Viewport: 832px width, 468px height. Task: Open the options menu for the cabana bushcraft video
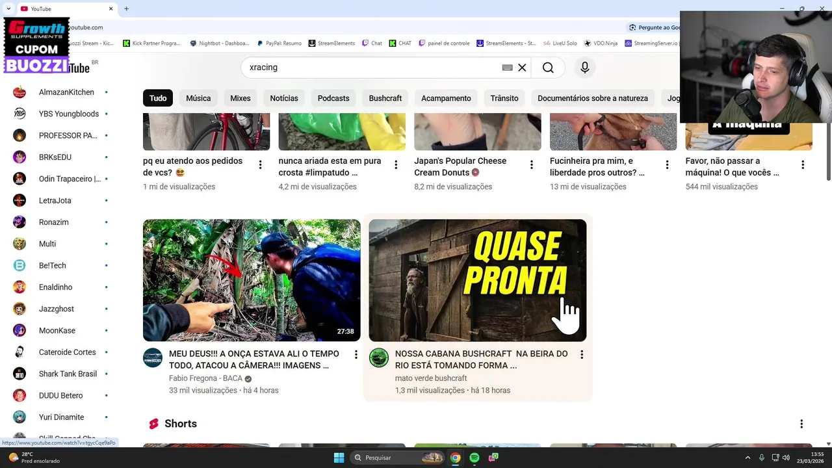(x=582, y=354)
